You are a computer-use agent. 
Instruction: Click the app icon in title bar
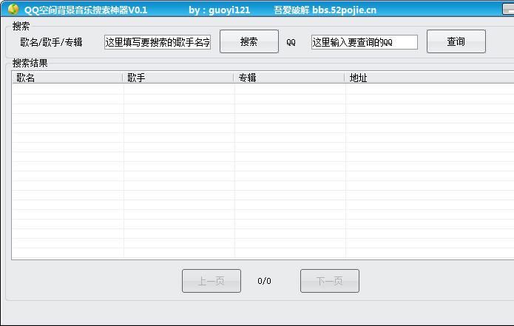coord(13,9)
